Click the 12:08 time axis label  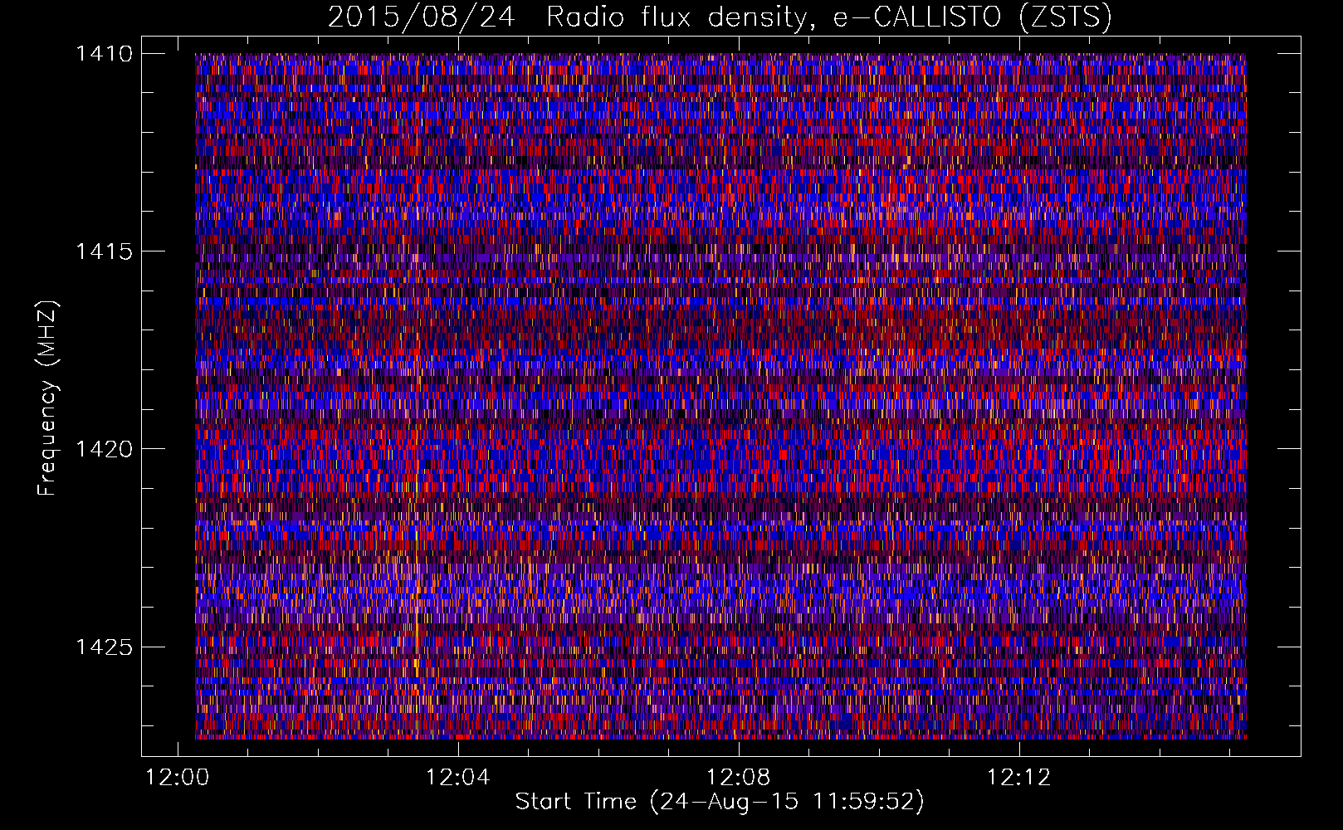[x=739, y=778]
